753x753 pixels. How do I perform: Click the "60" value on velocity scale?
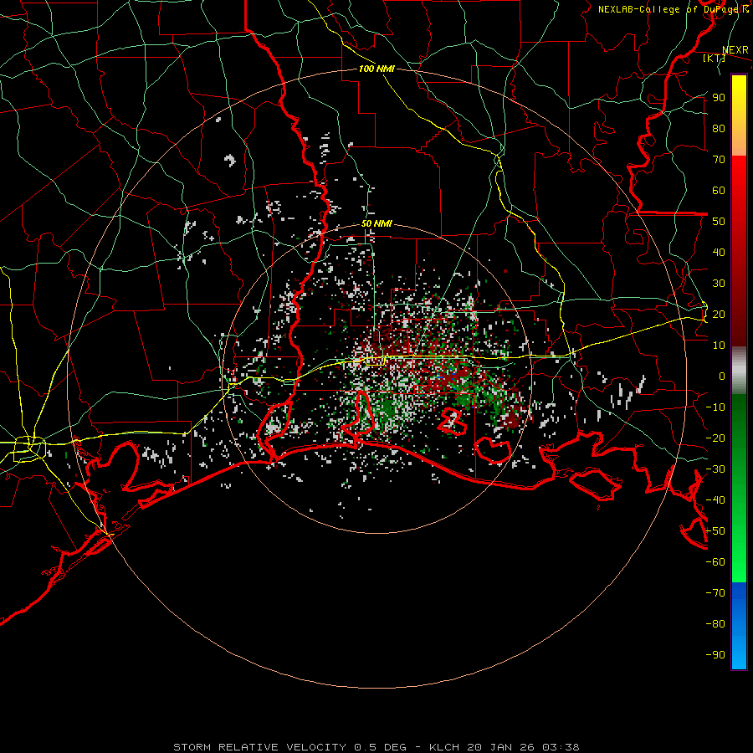point(719,190)
